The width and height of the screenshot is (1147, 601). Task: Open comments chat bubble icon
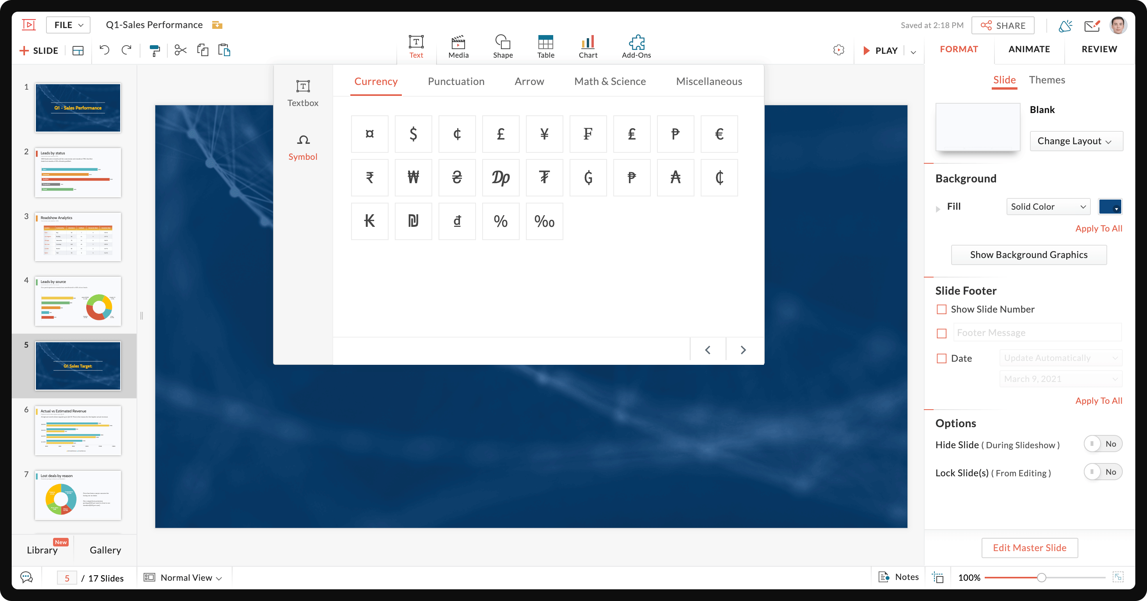coord(27,578)
